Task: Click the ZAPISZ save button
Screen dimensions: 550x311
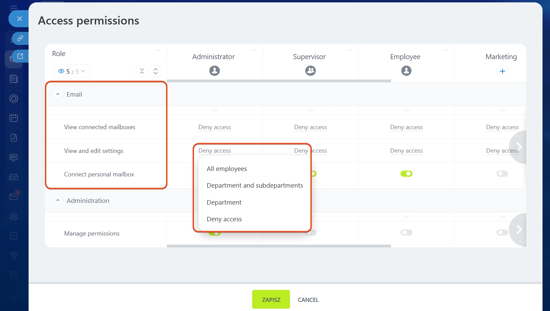Action: (x=271, y=299)
